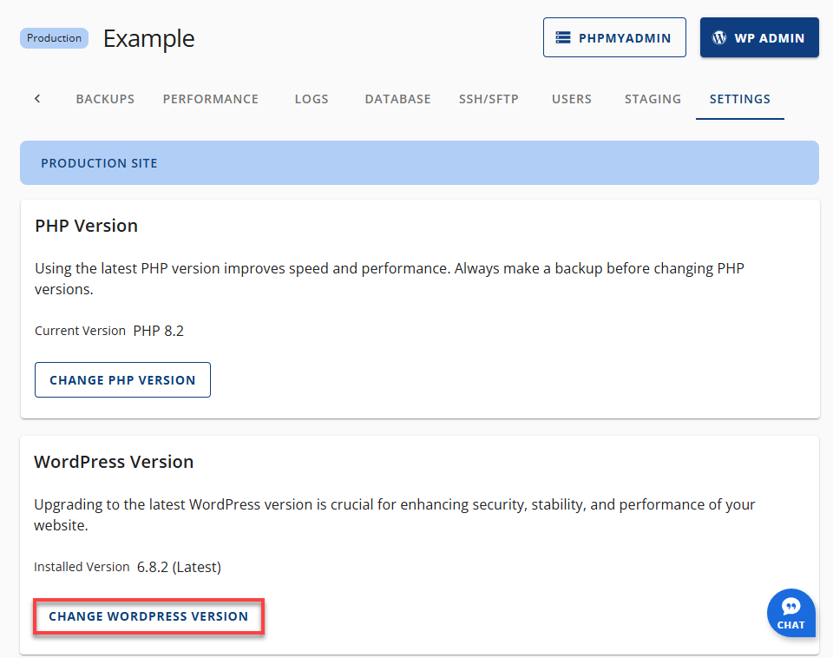833x658 pixels.
Task: Go to the Database tab
Action: click(x=397, y=99)
